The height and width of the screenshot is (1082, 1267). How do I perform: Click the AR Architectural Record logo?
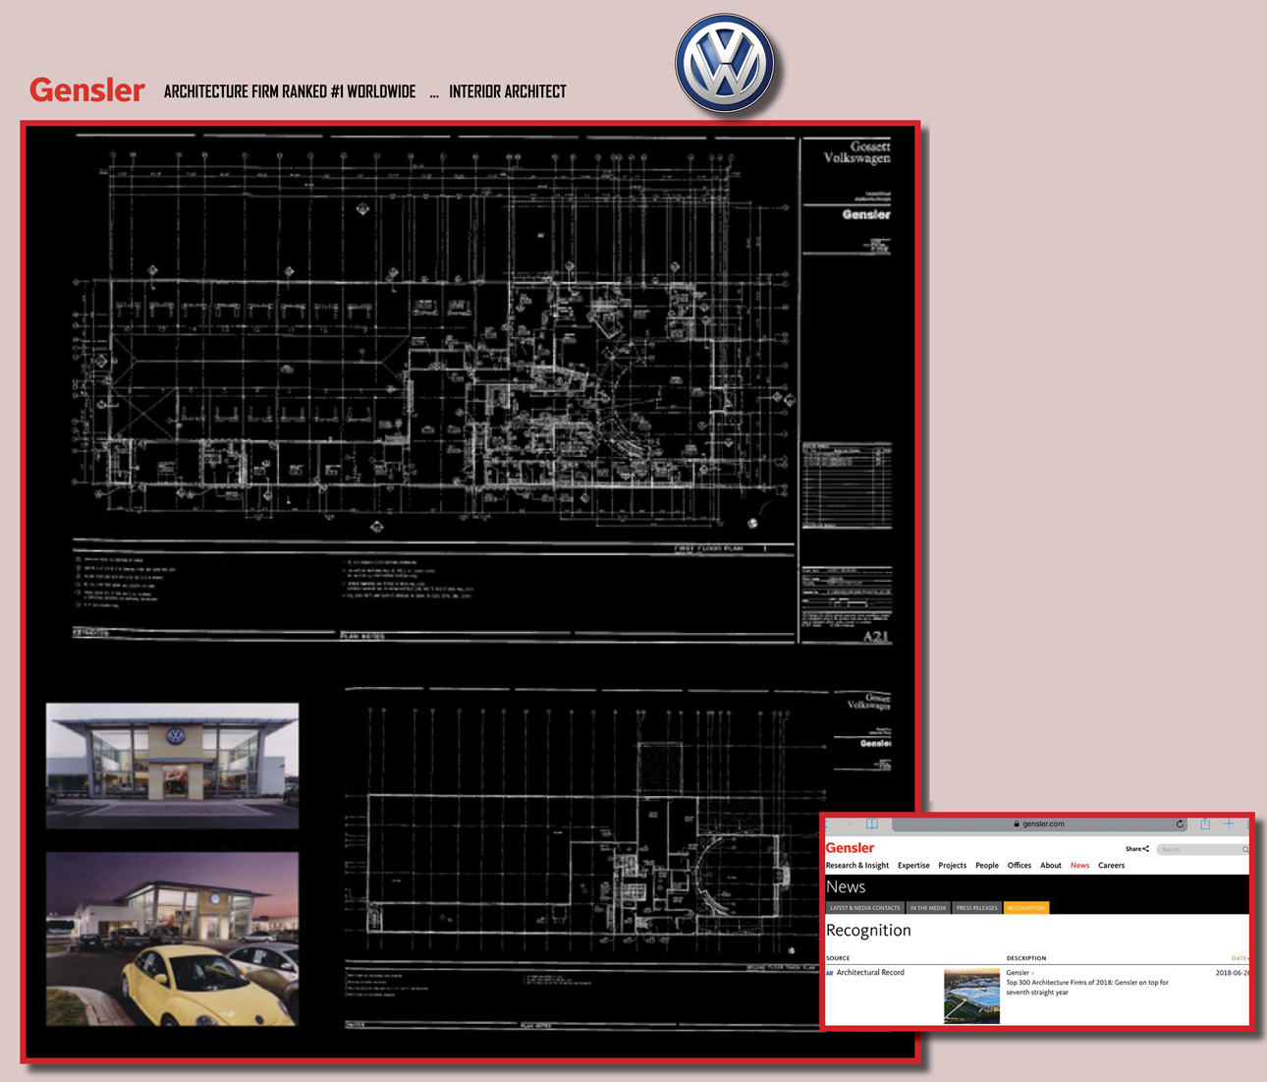point(830,973)
